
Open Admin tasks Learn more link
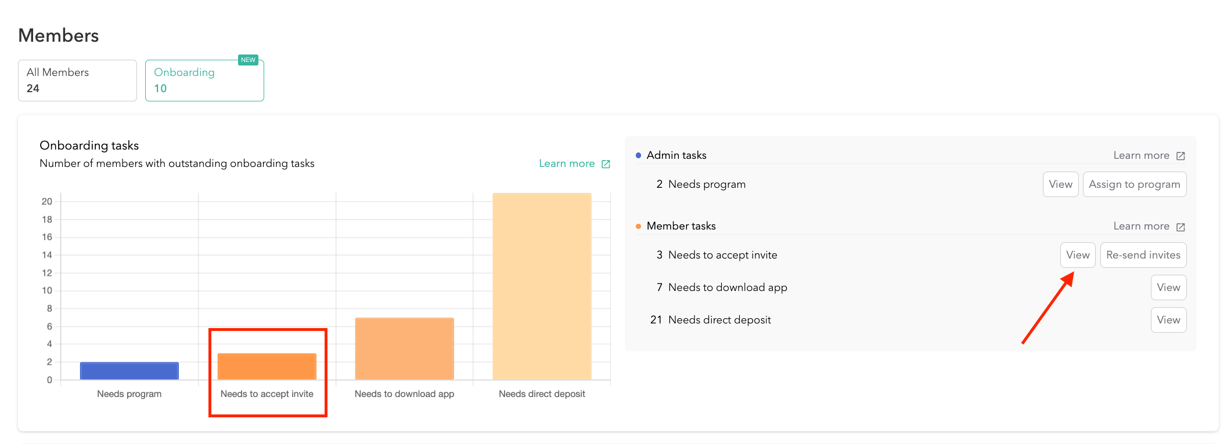pos(1141,155)
